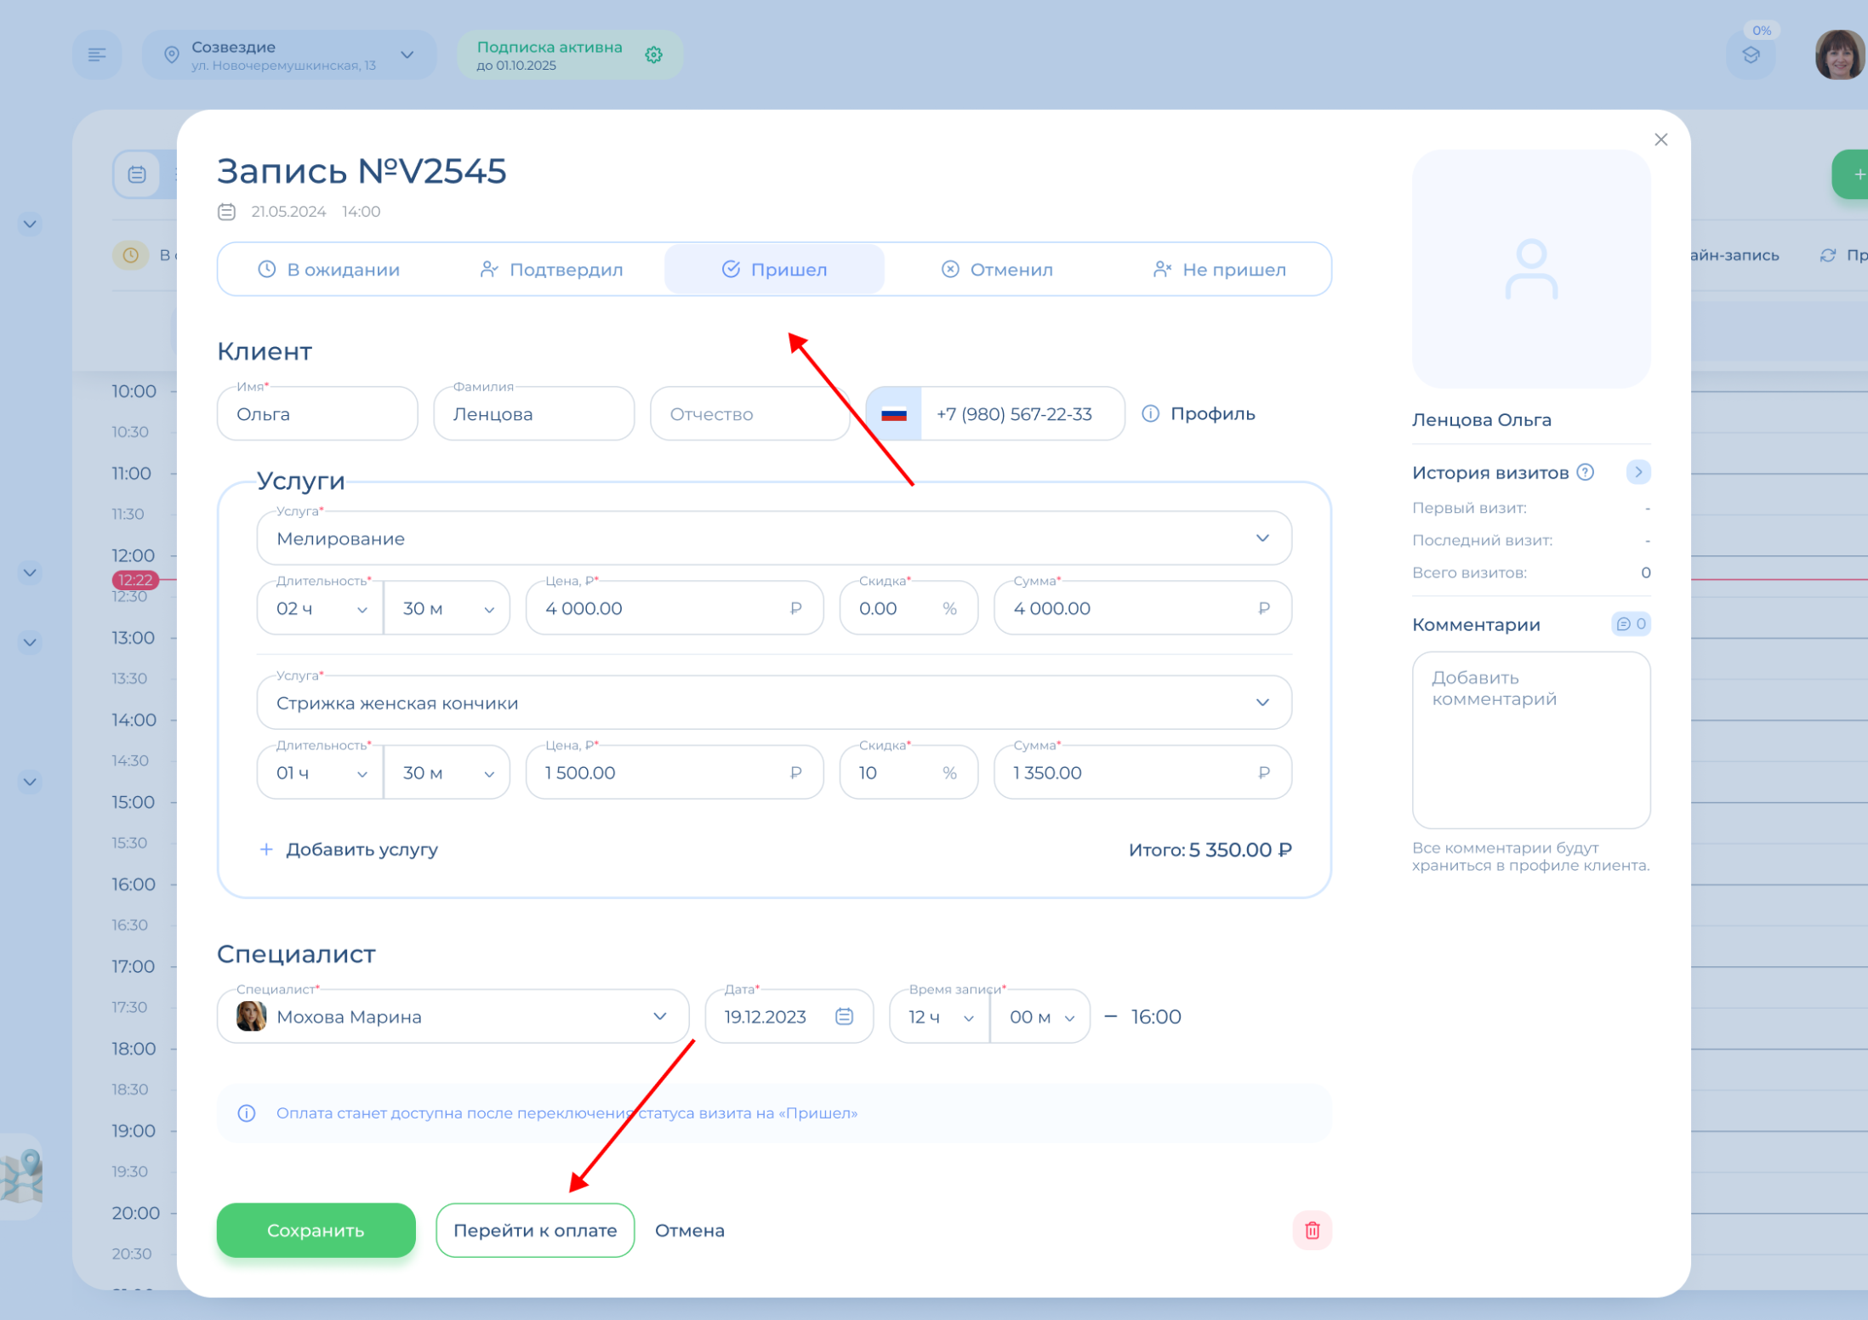
Task: Click the Сохранить button
Action: [x=316, y=1230]
